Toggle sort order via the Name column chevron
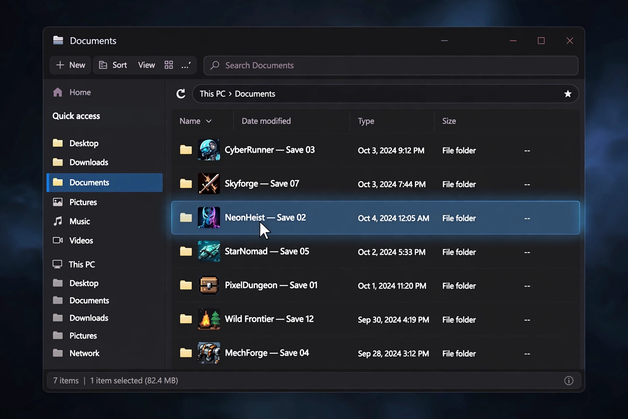Screen dimensions: 628x419 (x=209, y=121)
